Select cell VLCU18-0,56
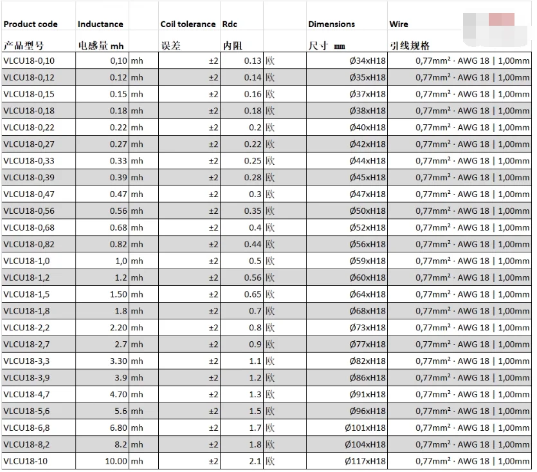The height and width of the screenshot is (472, 537). [x=39, y=211]
